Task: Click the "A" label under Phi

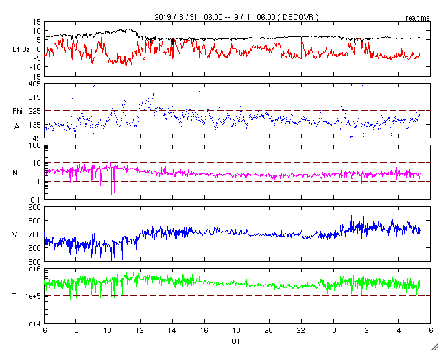Action: (x=16, y=127)
